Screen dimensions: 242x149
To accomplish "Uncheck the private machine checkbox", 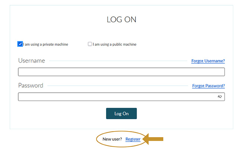I will 20,44.
